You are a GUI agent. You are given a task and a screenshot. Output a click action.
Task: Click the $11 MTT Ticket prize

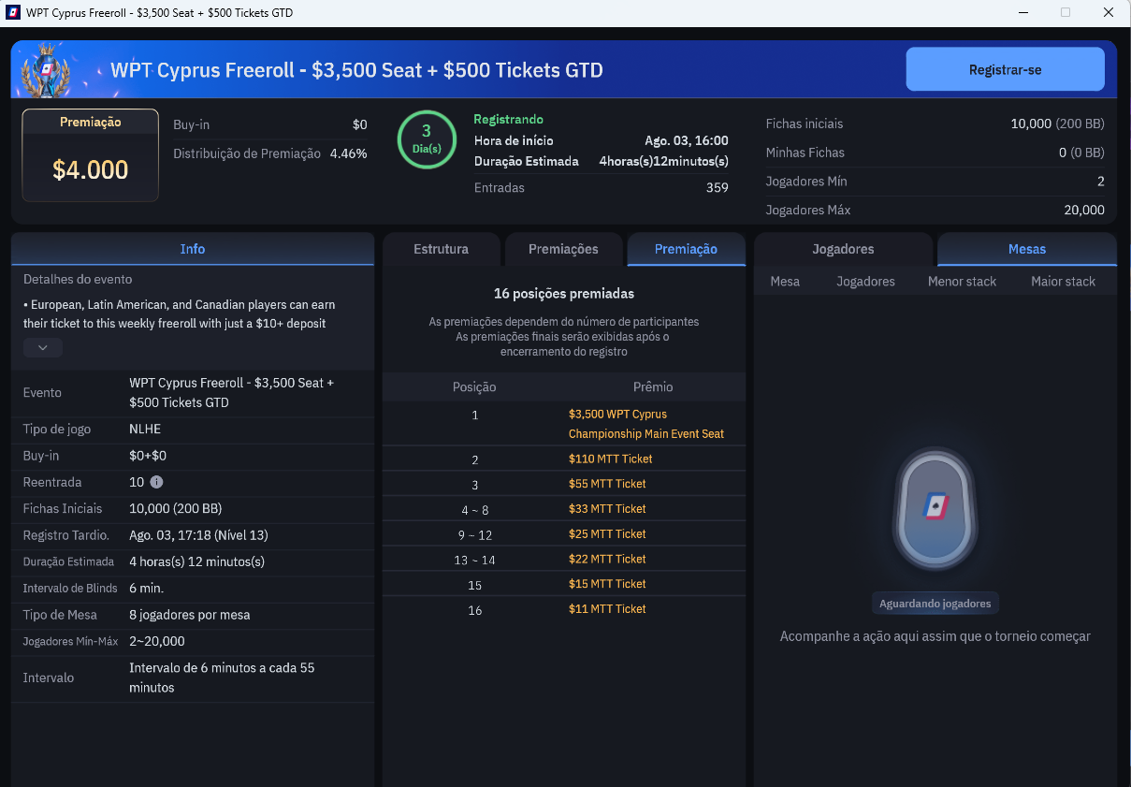click(607, 609)
